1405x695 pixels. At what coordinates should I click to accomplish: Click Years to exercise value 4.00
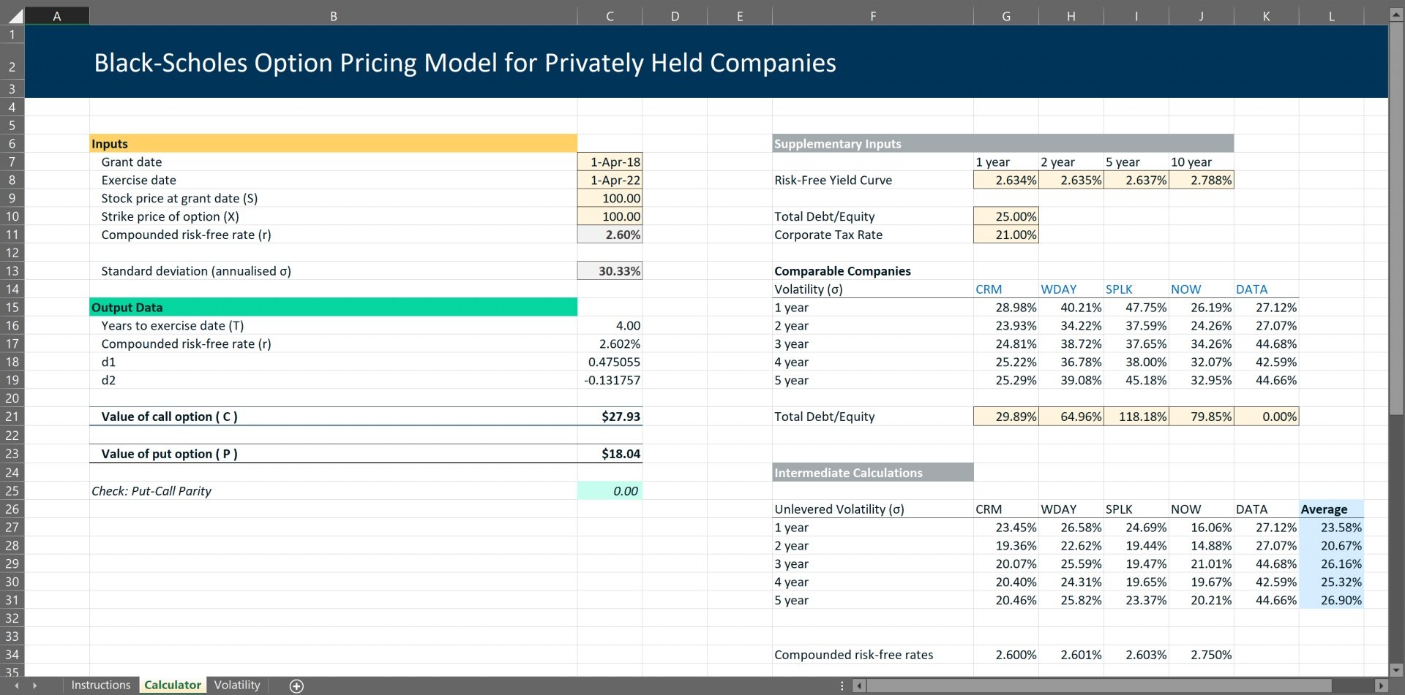tap(610, 326)
